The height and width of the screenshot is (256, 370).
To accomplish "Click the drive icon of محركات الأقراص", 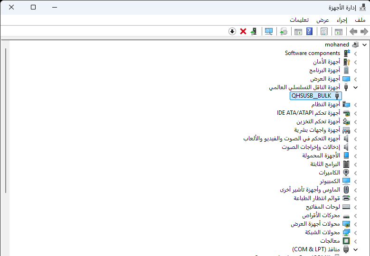I will pos(346,216).
